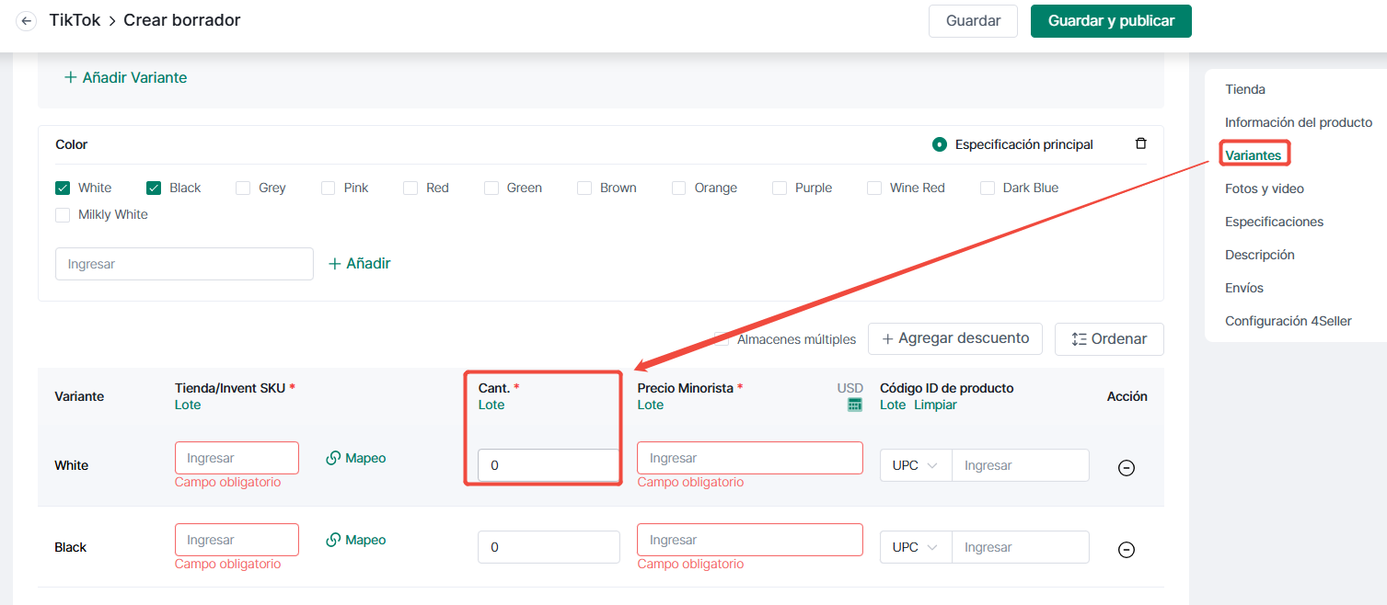The width and height of the screenshot is (1387, 605).
Task: Check the Pink color checkbox
Action: coord(328,188)
